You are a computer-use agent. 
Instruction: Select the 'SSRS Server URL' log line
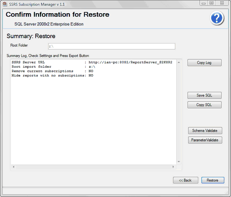(92, 62)
